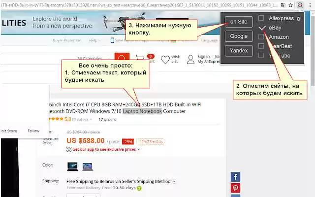The height and width of the screenshot is (197, 315).
Task: Open My AliExpress link
Action: click(x=209, y=62)
